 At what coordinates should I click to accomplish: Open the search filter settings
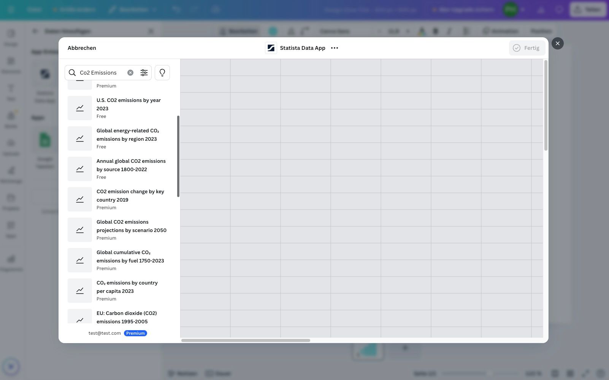pyautogui.click(x=144, y=73)
